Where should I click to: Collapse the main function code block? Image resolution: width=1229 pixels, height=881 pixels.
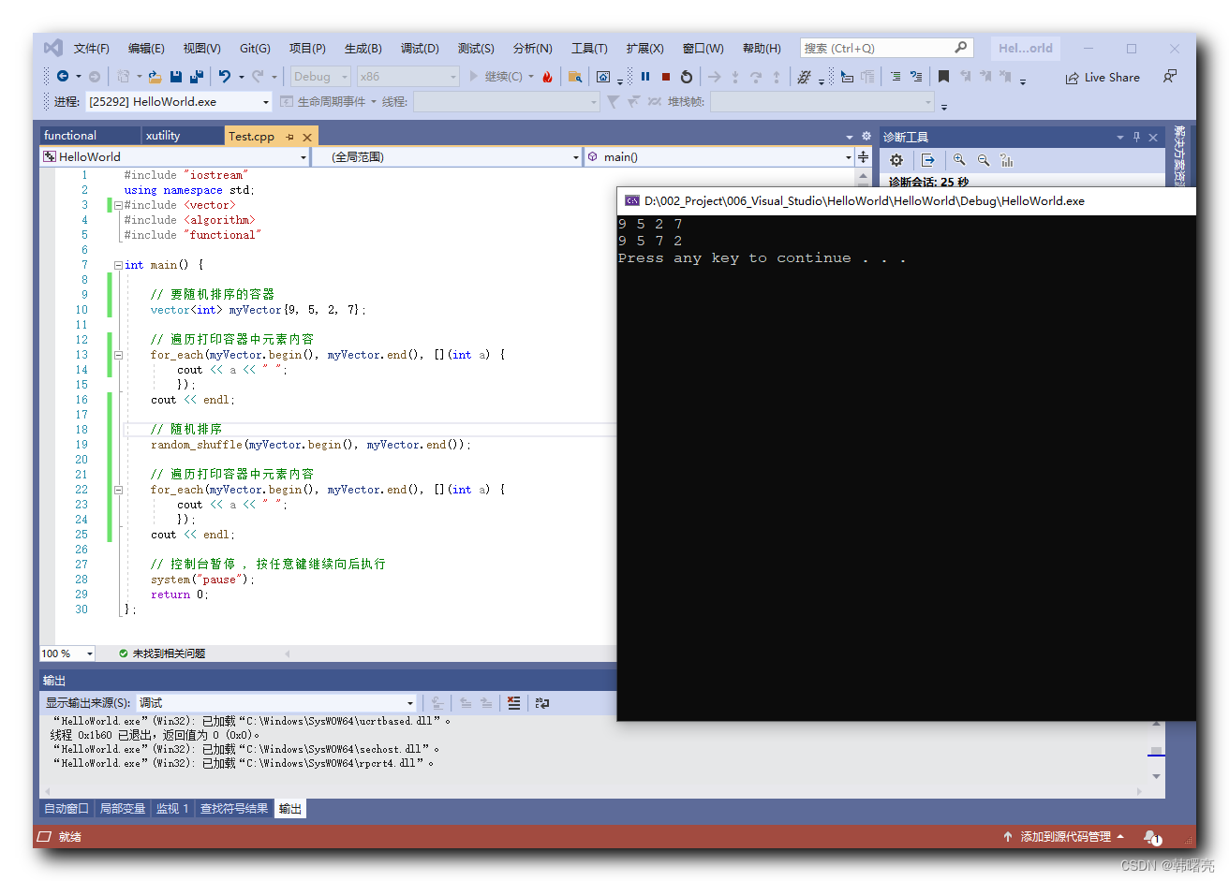click(x=118, y=265)
